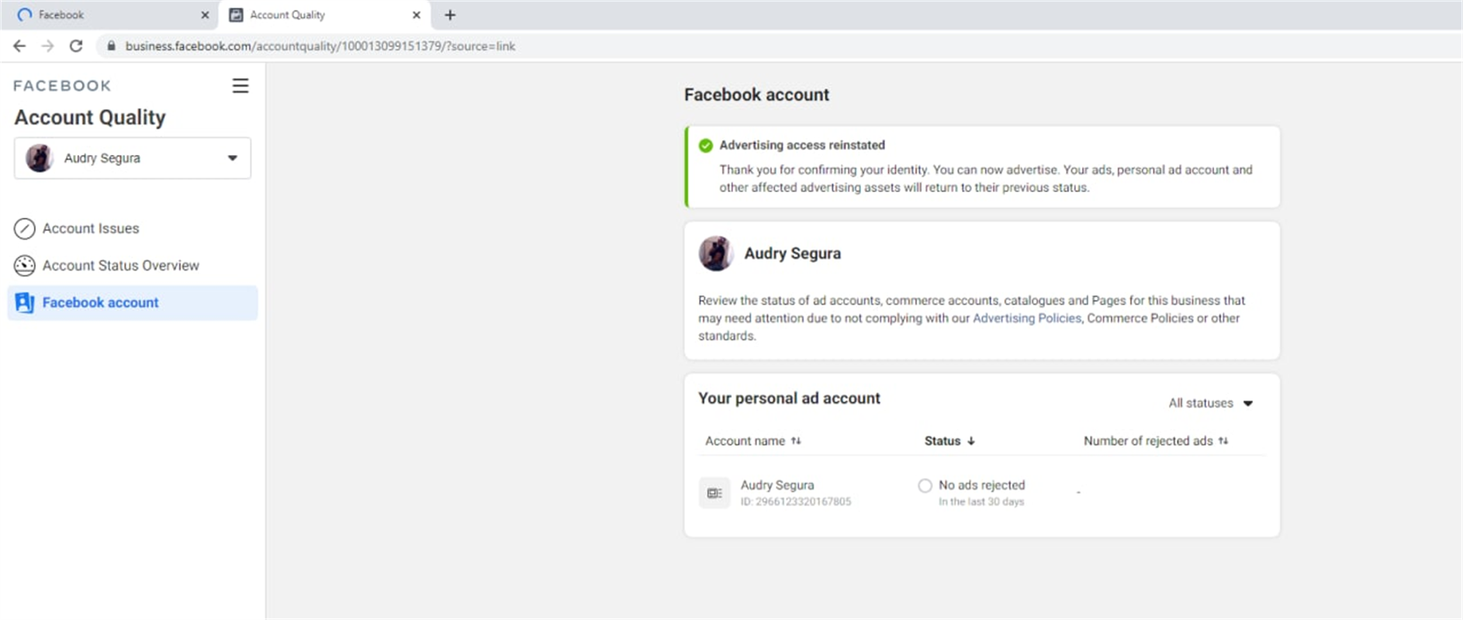The image size is (1463, 620).
Task: Expand the All statuses filter dropdown
Action: (1211, 403)
